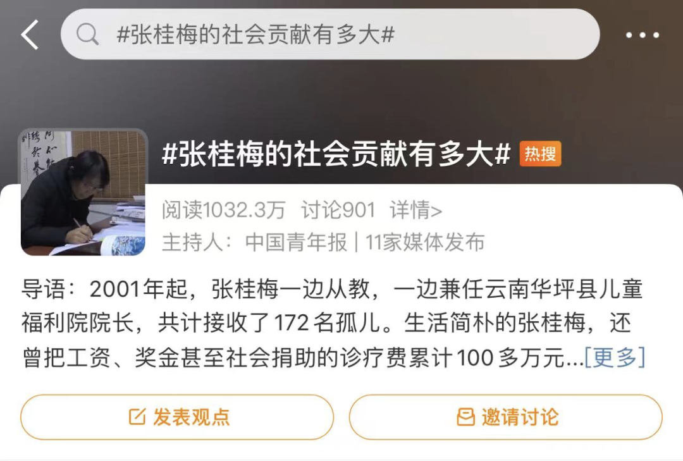Go back using the left arrow icon
This screenshot has height=461, width=683.
30,34
